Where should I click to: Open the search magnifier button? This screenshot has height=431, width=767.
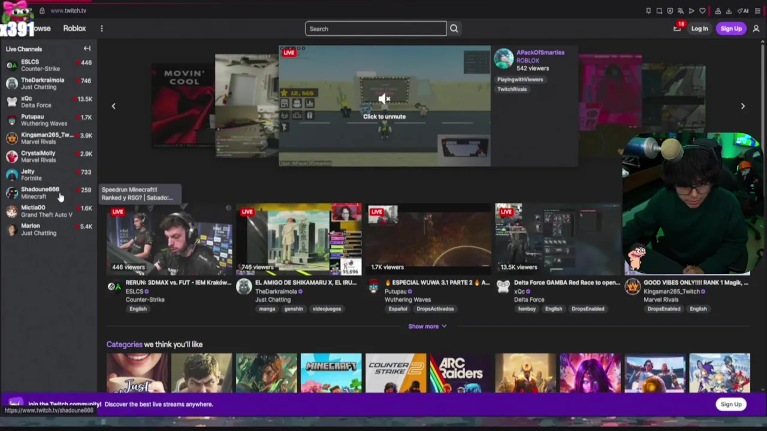[x=454, y=28]
